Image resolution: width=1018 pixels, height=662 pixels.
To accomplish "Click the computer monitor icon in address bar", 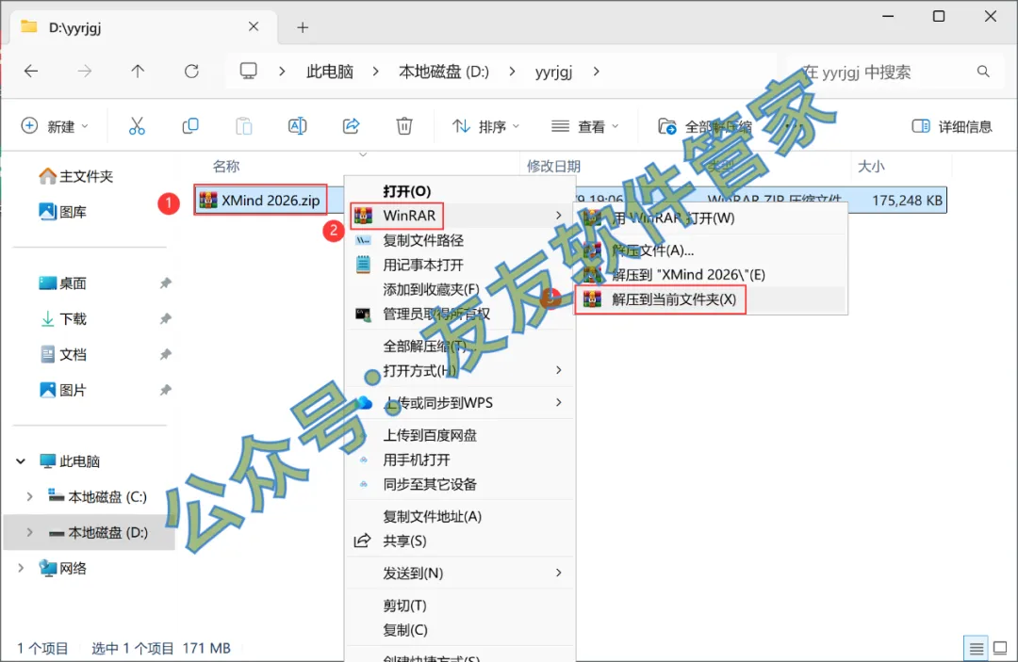I will click(x=249, y=71).
